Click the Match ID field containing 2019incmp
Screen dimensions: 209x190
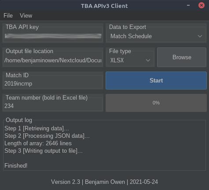[53, 84]
